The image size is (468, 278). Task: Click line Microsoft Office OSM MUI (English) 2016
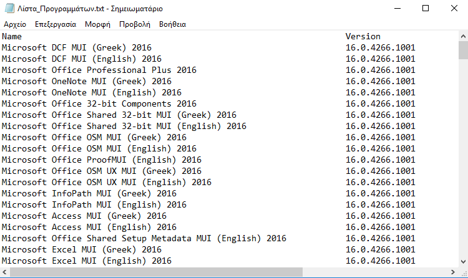(x=99, y=148)
